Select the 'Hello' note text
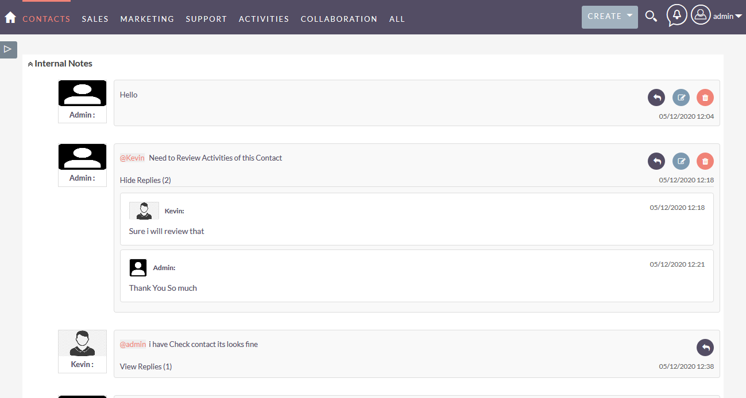Screen dimensions: 746x398 coord(129,95)
